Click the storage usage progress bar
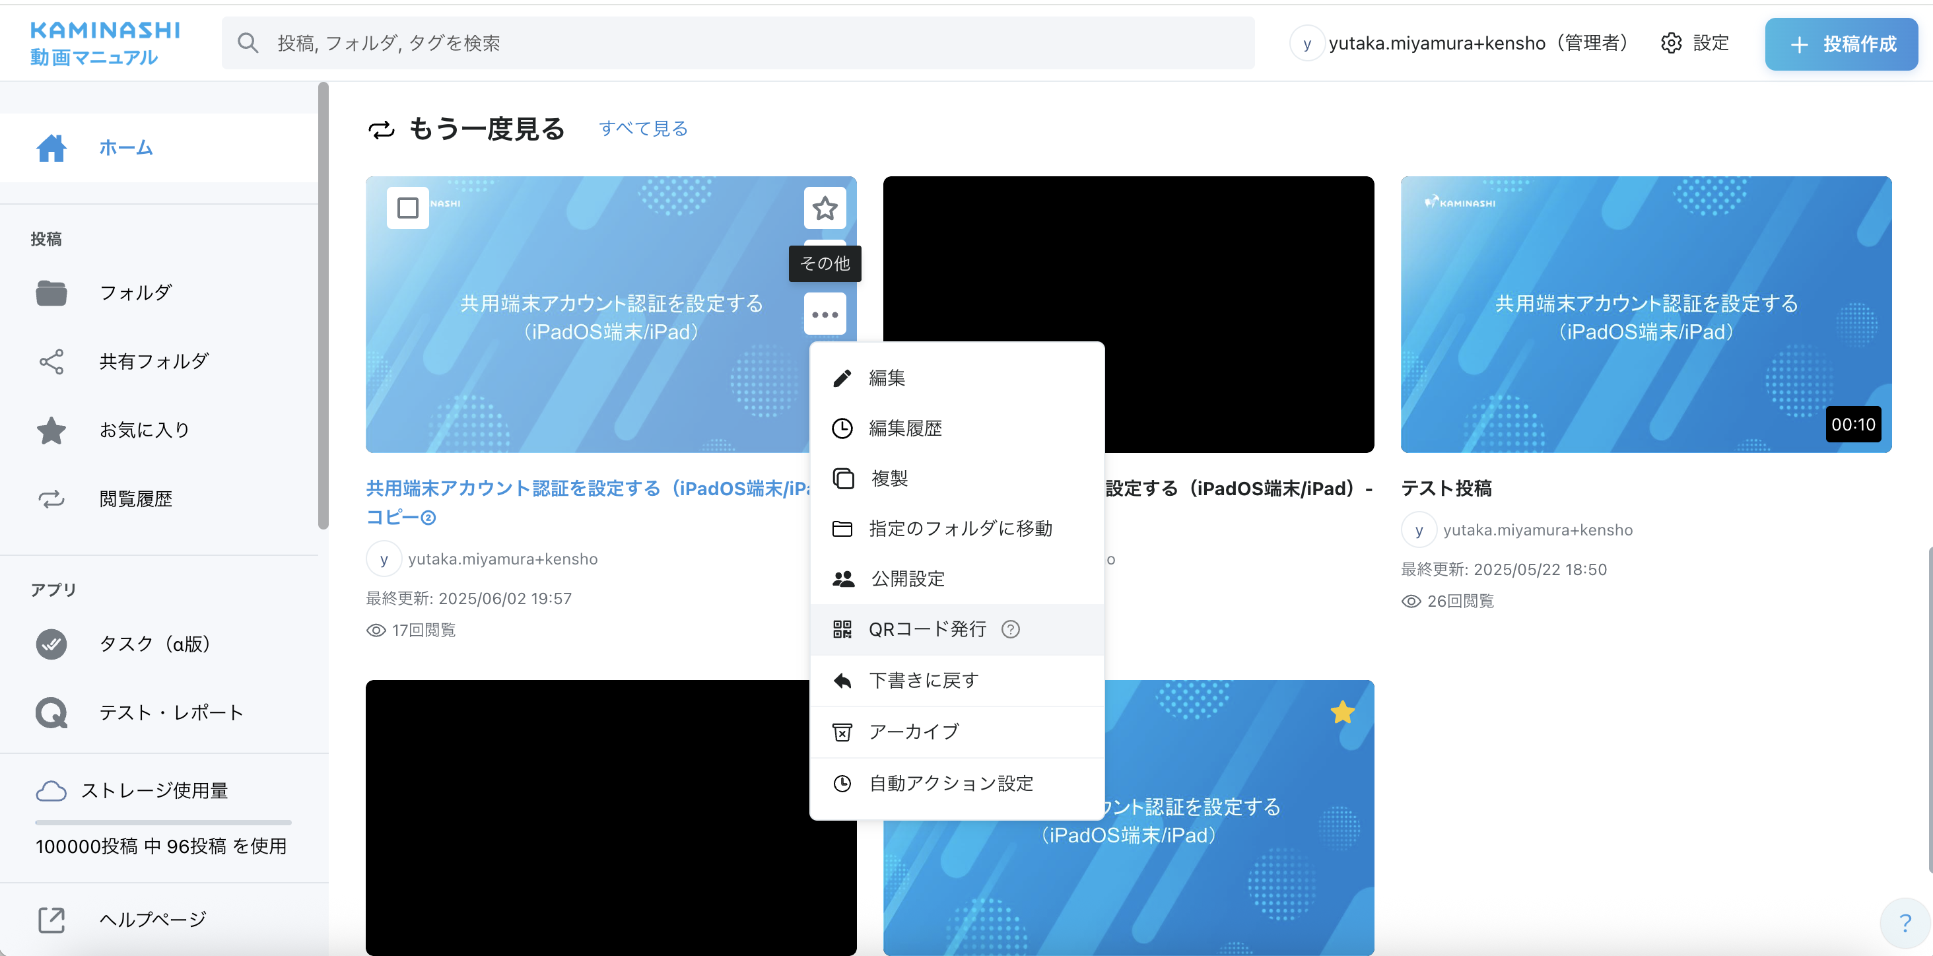 click(163, 823)
